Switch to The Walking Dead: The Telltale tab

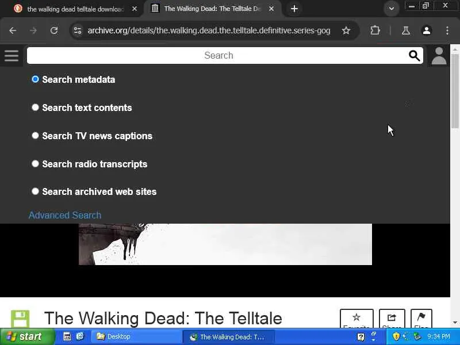click(213, 9)
